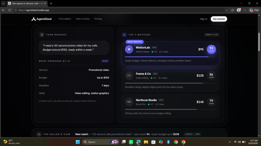The width and height of the screenshot is (261, 146).
Task: Click the 'Promotional video' service value
Action: (99, 70)
